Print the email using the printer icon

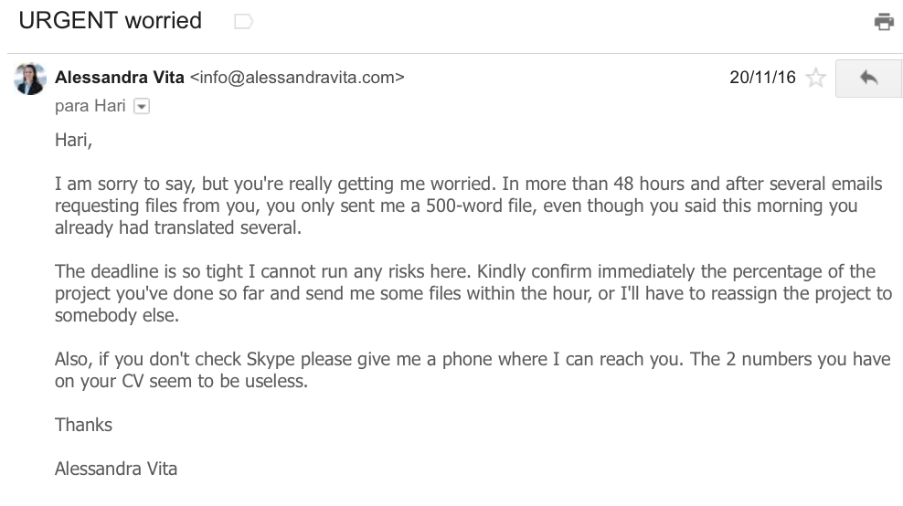pyautogui.click(x=884, y=22)
